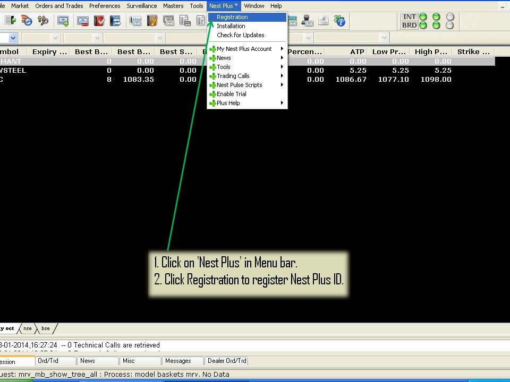Click the grey indicator in INT row
This screenshot has width=510, height=382.
[450, 16]
